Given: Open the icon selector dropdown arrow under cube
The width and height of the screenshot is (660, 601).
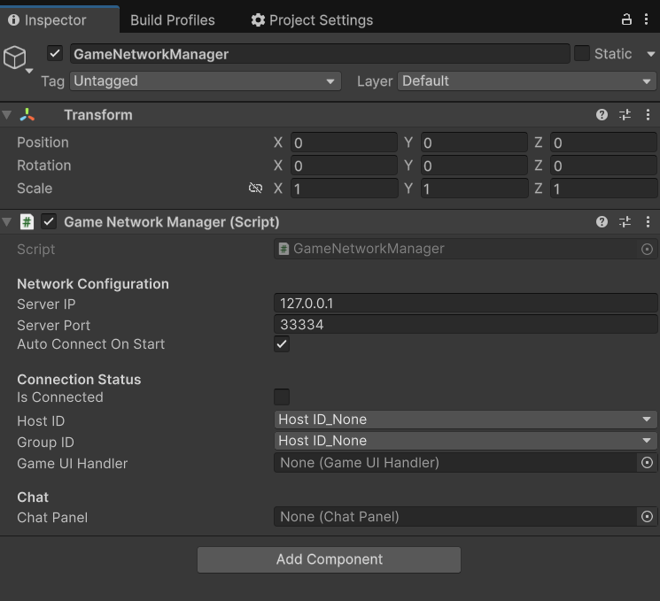Looking at the screenshot, I should coord(29,71).
